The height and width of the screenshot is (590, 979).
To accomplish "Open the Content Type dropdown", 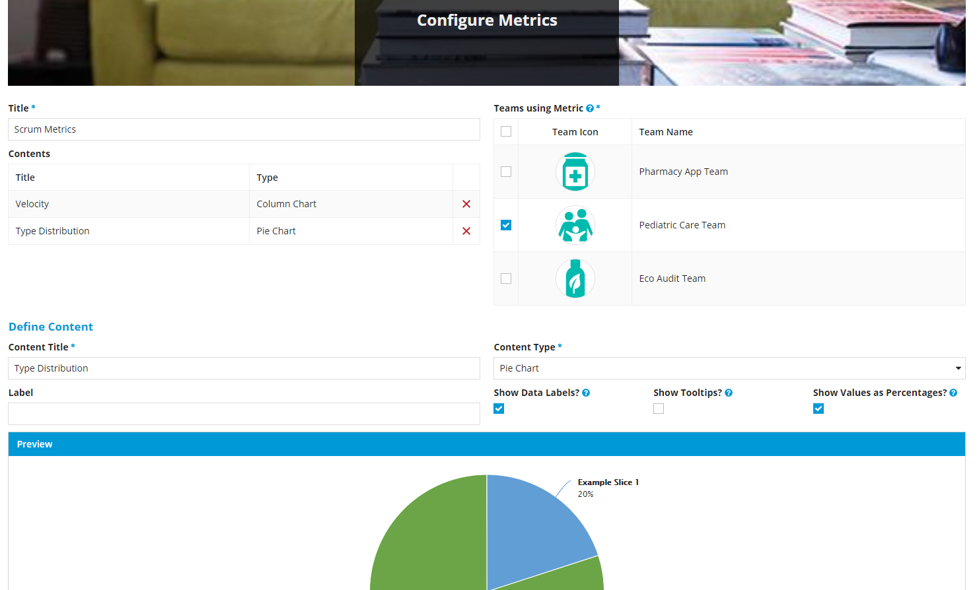I will tap(729, 368).
